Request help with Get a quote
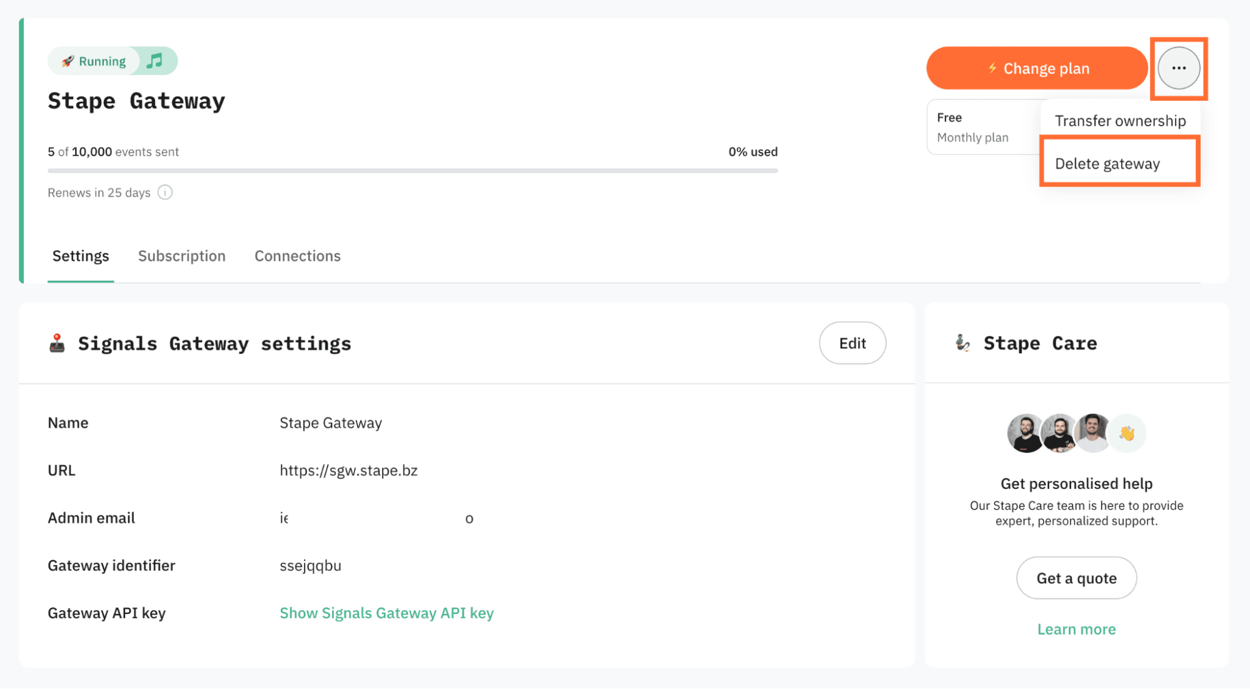The image size is (1250, 689). [1076, 578]
